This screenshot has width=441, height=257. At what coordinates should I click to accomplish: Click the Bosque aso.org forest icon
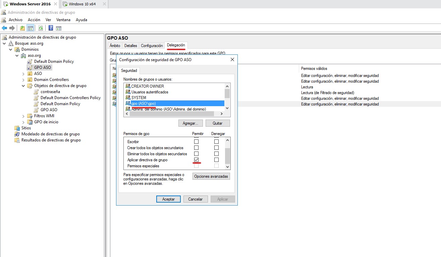point(11,43)
